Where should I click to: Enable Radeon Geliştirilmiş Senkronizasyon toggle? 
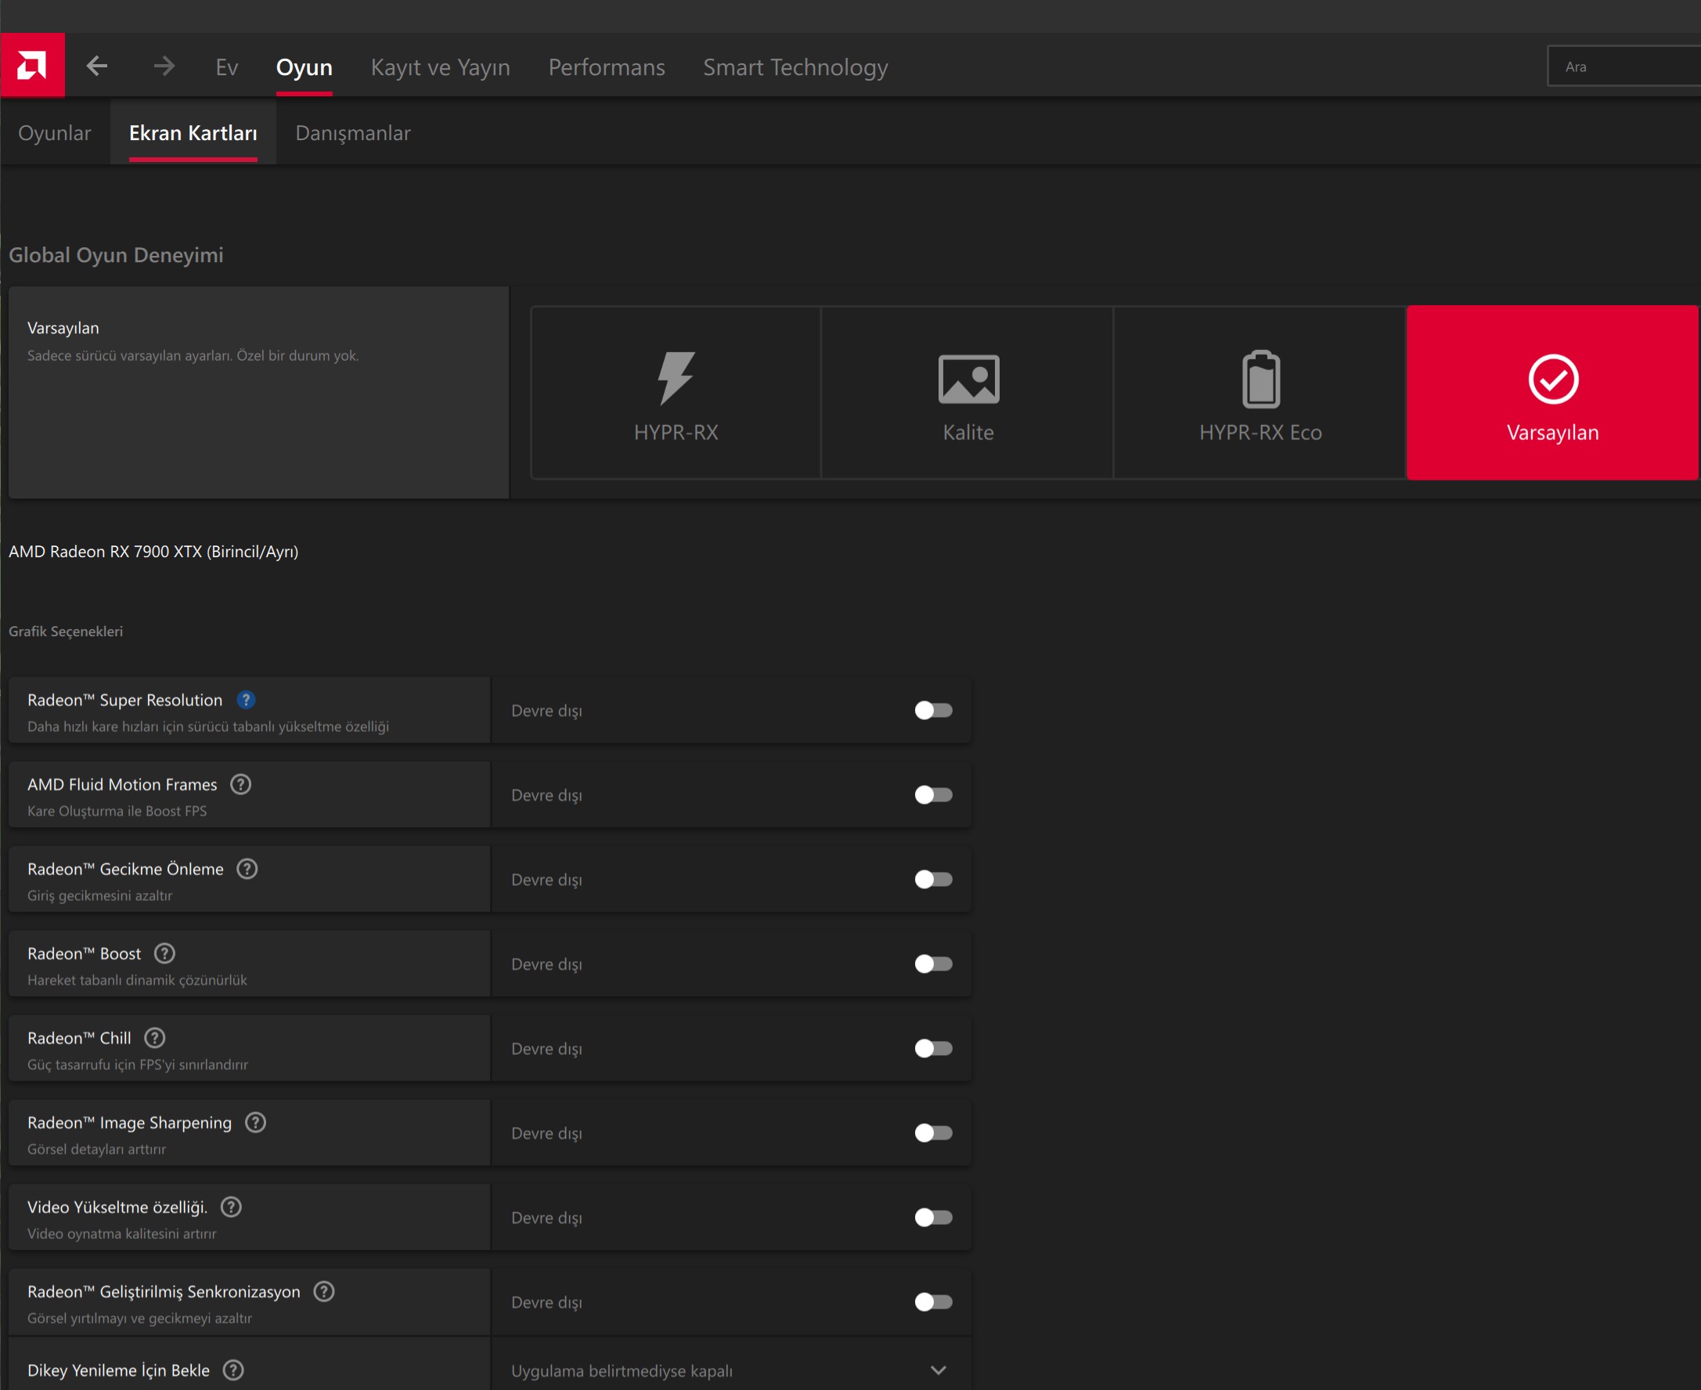click(933, 1301)
